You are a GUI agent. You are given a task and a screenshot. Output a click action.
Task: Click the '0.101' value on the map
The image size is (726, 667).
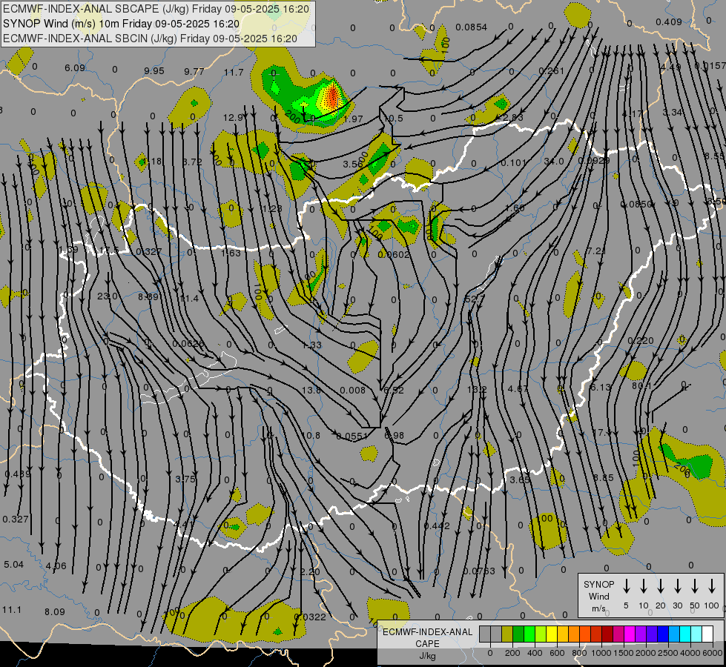pos(513,163)
